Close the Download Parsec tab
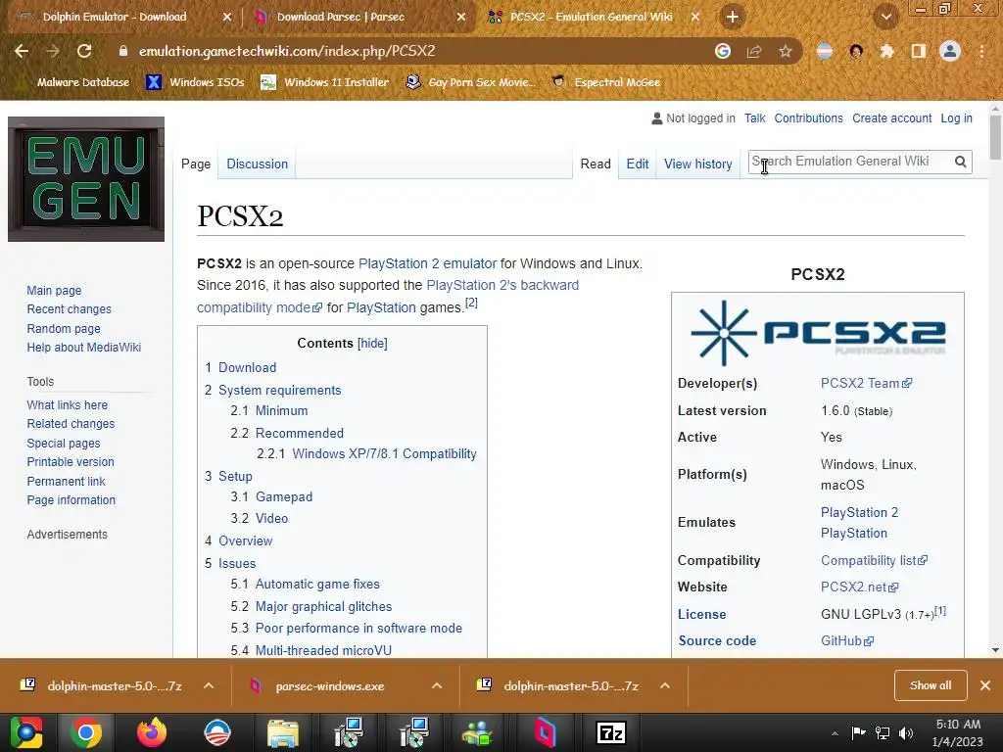Image resolution: width=1003 pixels, height=752 pixels. tap(461, 18)
